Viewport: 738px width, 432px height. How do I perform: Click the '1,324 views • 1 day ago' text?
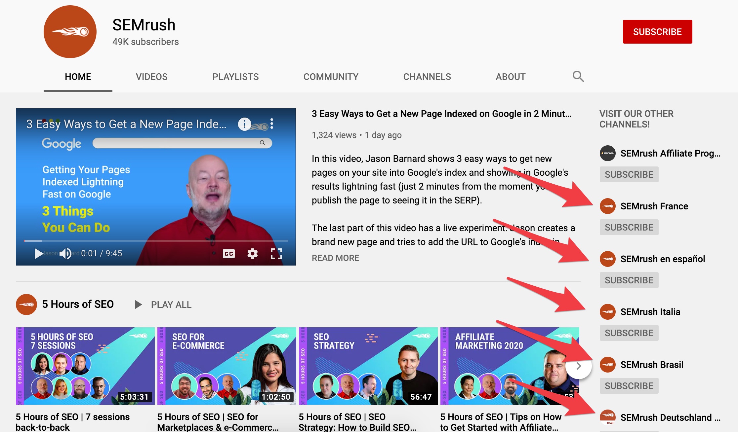coord(356,135)
